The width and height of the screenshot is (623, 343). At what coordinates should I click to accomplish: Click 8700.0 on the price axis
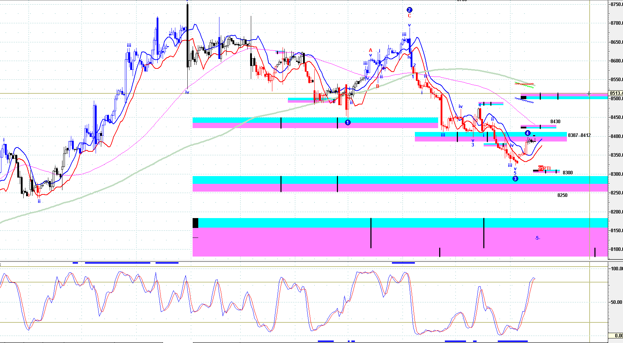617,23
